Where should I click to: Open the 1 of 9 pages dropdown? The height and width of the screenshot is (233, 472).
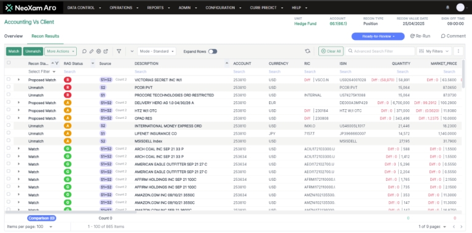tap(432, 227)
